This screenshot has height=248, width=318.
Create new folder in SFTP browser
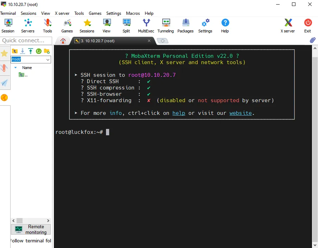point(47,51)
